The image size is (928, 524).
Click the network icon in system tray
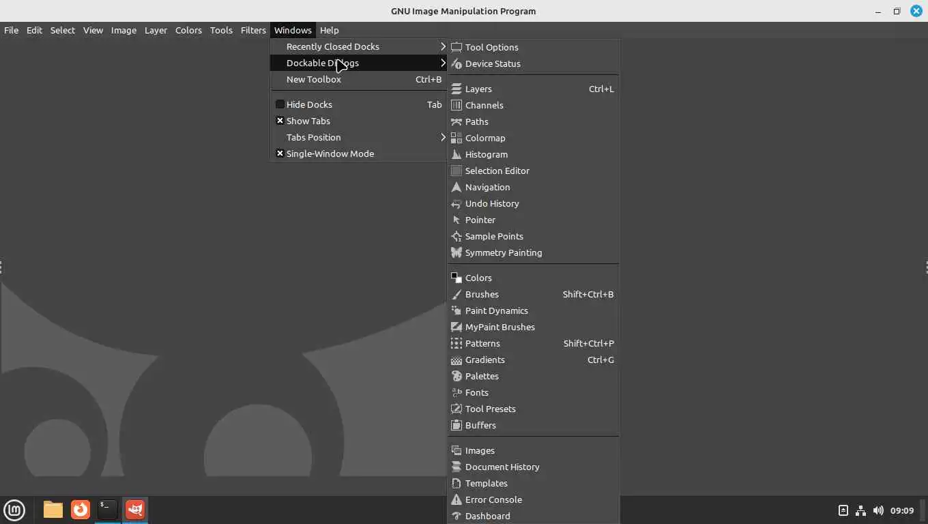coord(860,510)
